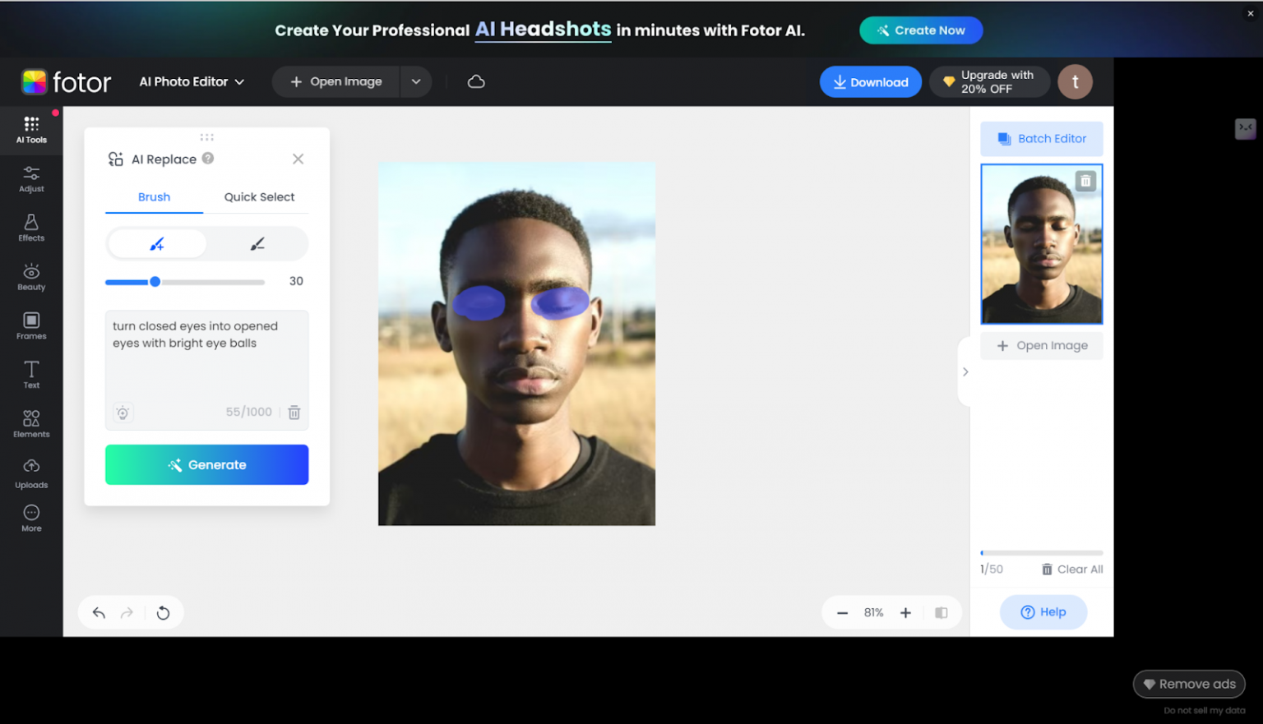Image resolution: width=1263 pixels, height=724 pixels.
Task: Zoom in with the plus icon
Action: [905, 613]
